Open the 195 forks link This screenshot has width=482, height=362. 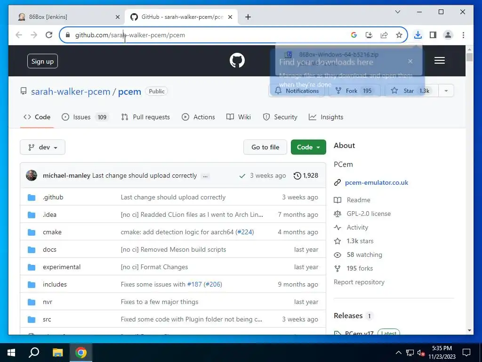click(x=360, y=268)
